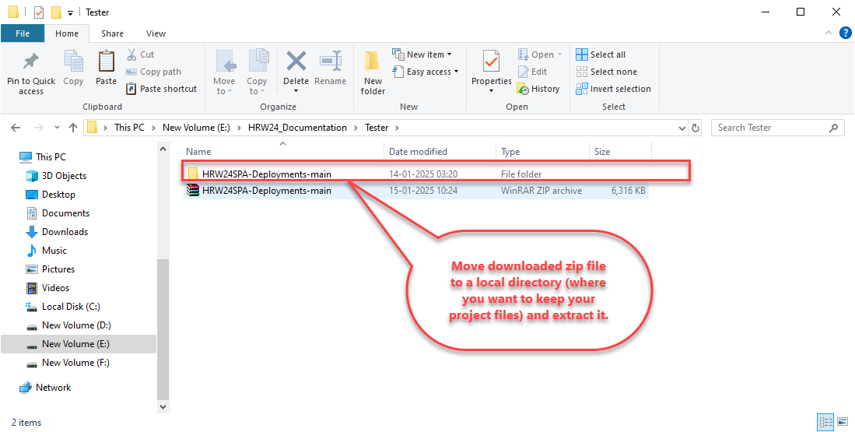Switch to the Share tab
855x432 pixels.
[112, 33]
